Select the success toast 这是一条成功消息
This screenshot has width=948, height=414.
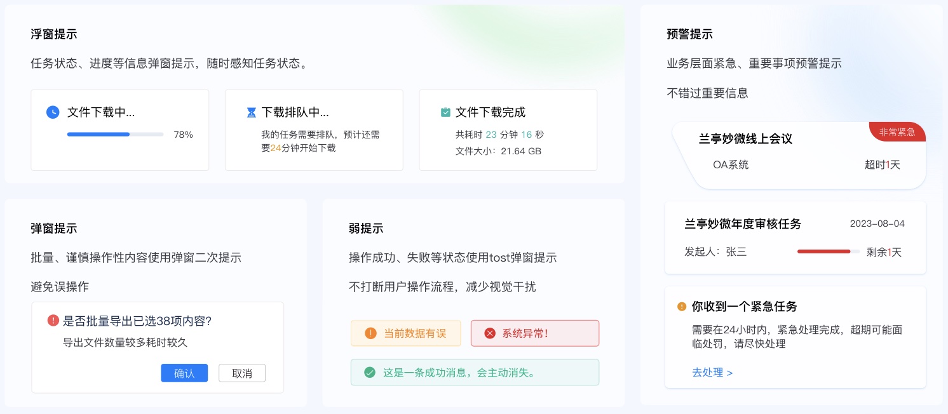tap(475, 373)
